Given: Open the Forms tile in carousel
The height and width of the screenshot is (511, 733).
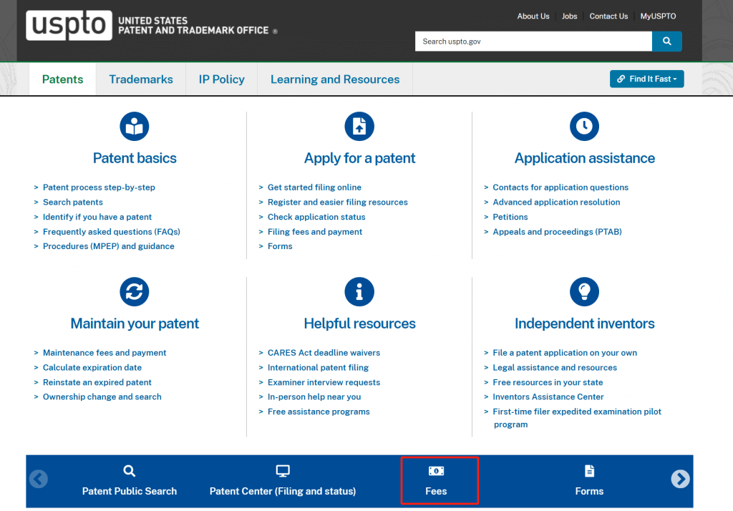Looking at the screenshot, I should point(589,481).
